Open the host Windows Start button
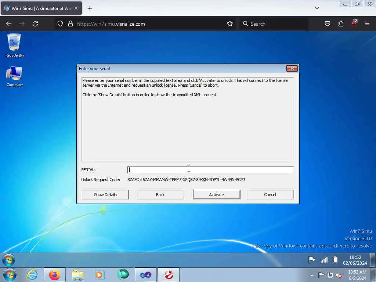The image size is (376, 282). 10,275
